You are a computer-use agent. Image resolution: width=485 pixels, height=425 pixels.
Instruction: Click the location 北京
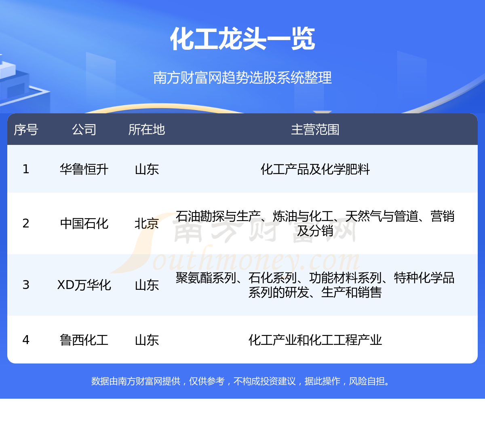tap(147, 223)
